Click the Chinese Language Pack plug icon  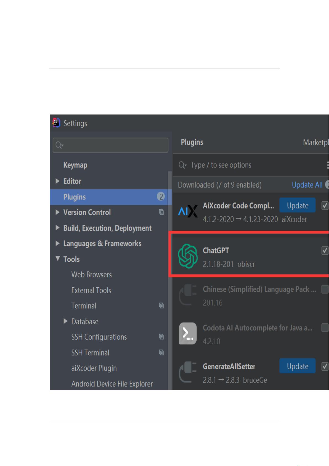(x=188, y=295)
